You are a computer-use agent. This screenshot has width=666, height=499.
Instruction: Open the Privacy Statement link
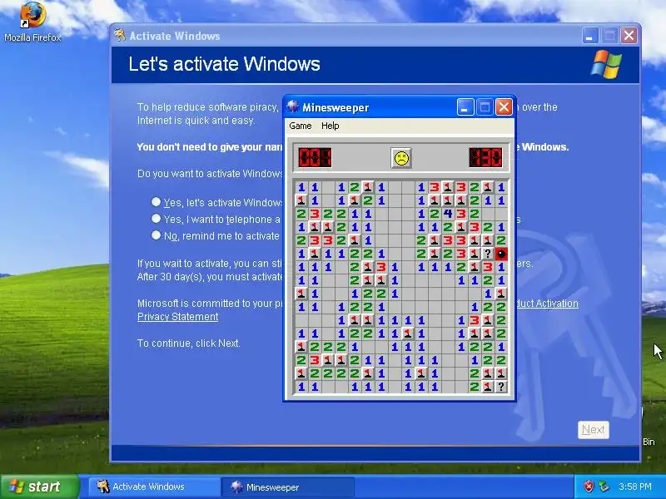click(177, 317)
